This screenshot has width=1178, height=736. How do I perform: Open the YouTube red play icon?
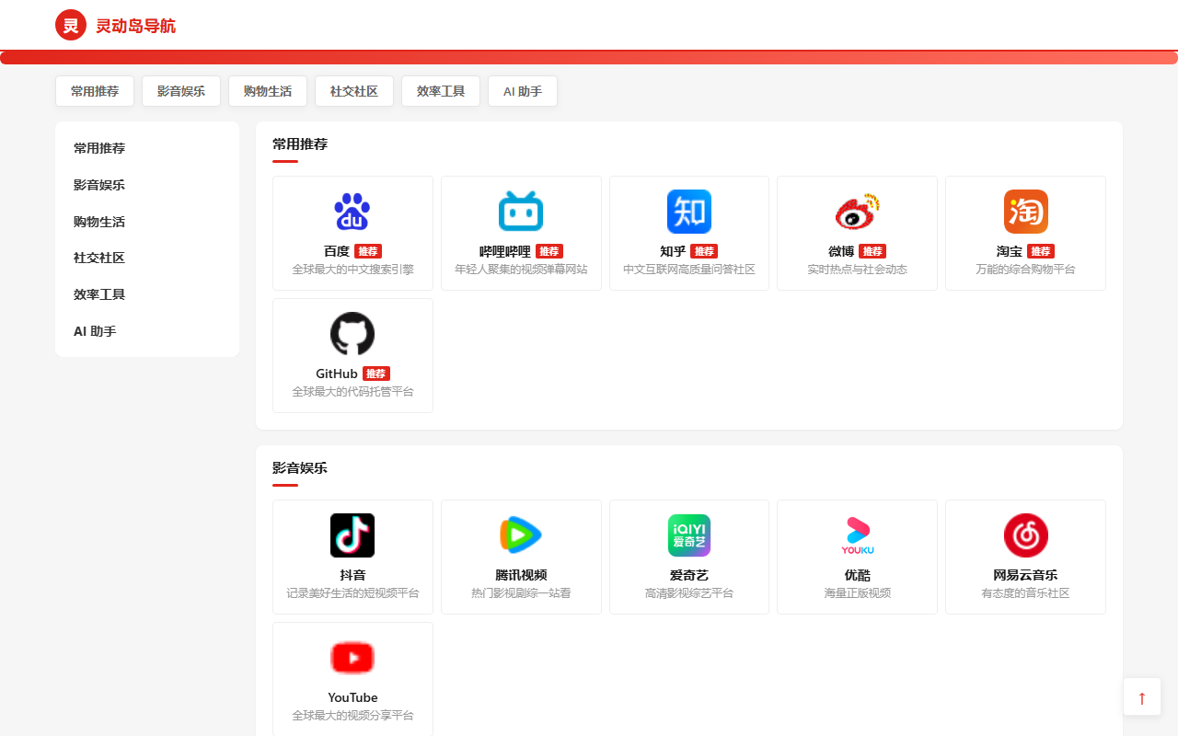(352, 658)
